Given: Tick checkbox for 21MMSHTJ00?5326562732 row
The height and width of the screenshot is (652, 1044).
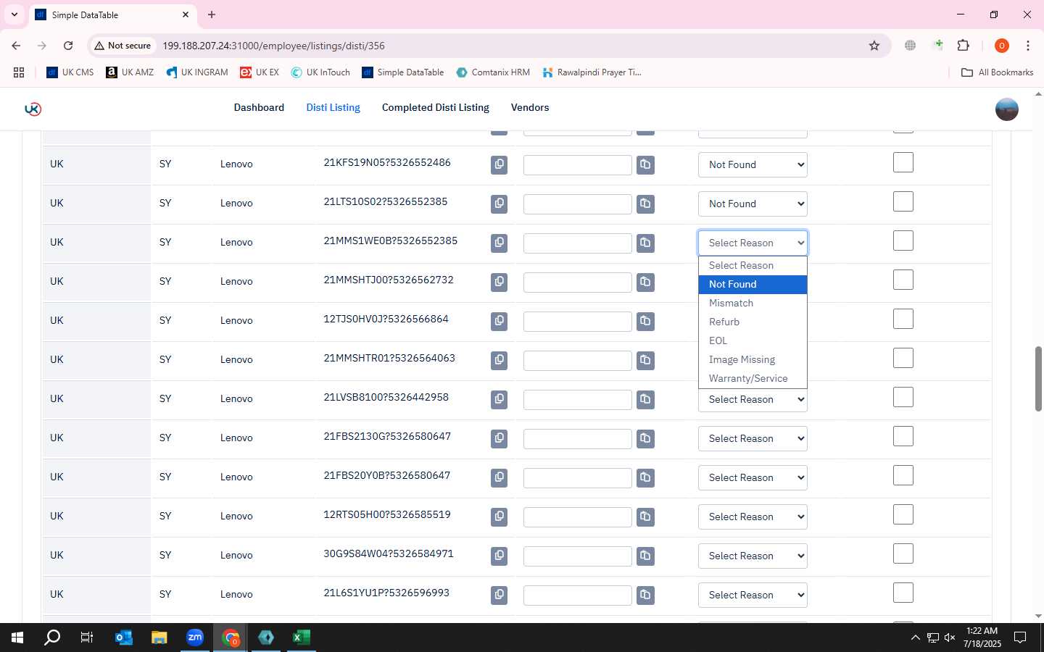Looking at the screenshot, I should [903, 280].
